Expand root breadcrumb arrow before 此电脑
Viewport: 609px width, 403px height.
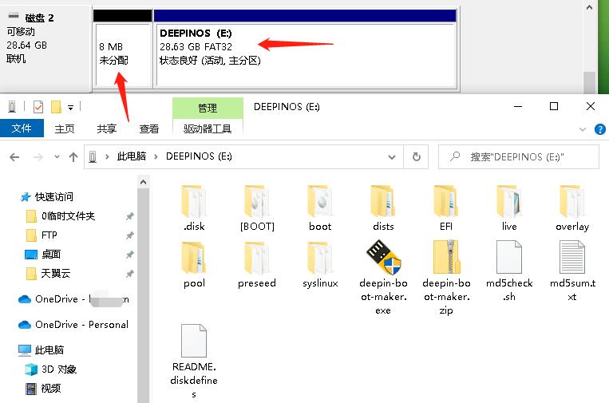pos(107,157)
